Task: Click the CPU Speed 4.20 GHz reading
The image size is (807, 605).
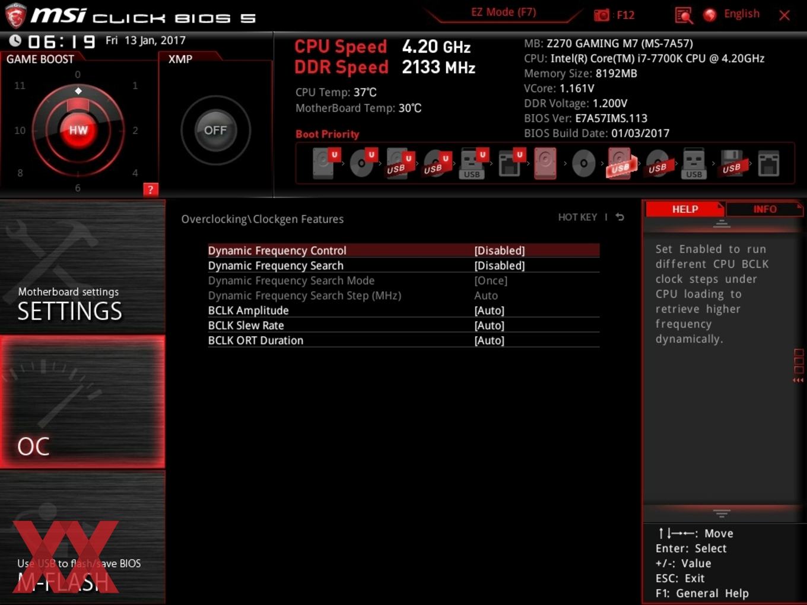Action: [383, 46]
